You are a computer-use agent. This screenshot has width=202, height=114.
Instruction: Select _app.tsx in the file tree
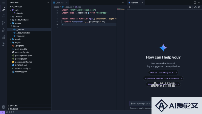click(29, 30)
